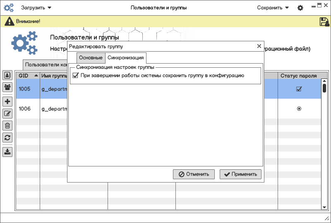
Task: Click the refresh arrows icon in left sidebar
Action: (7, 138)
